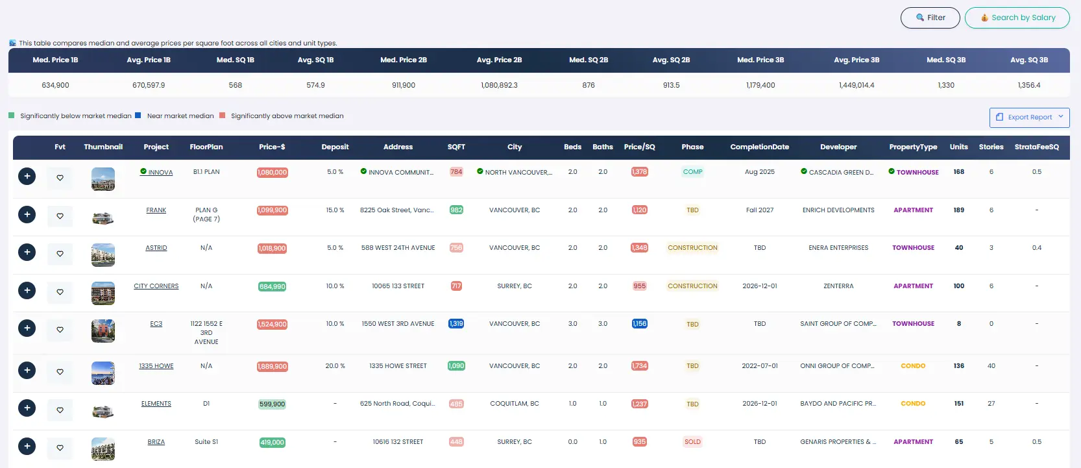
Task: Sort by Price/SQ column header
Action: 639,147
